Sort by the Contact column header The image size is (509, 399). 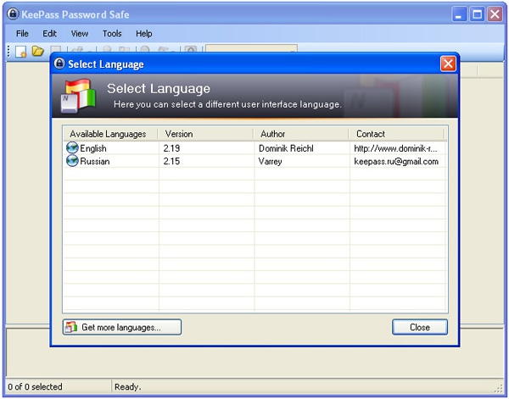click(x=396, y=134)
